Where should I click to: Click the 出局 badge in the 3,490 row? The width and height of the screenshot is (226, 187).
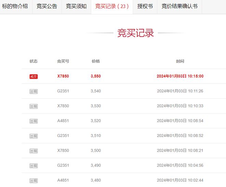point(34,166)
